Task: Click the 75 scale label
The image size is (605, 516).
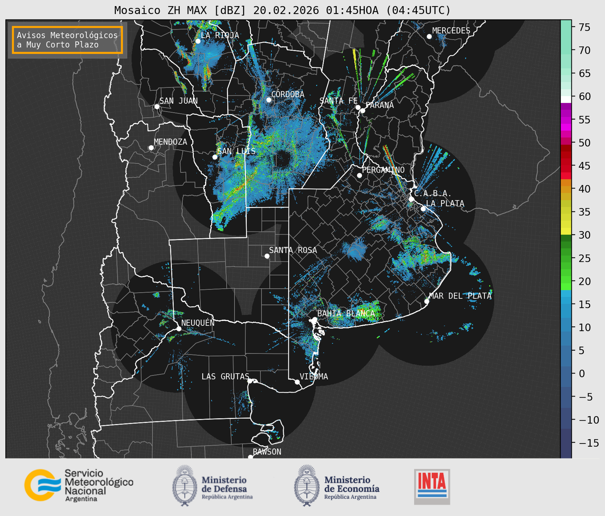Action: coord(584,27)
